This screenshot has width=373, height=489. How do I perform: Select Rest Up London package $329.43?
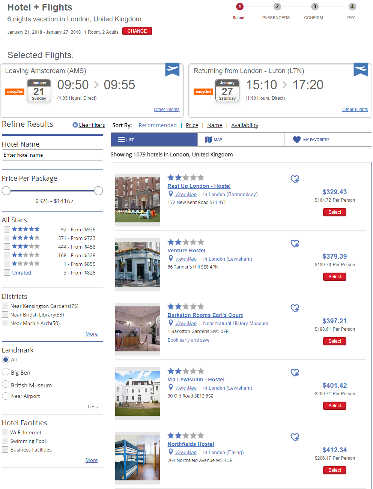click(335, 212)
